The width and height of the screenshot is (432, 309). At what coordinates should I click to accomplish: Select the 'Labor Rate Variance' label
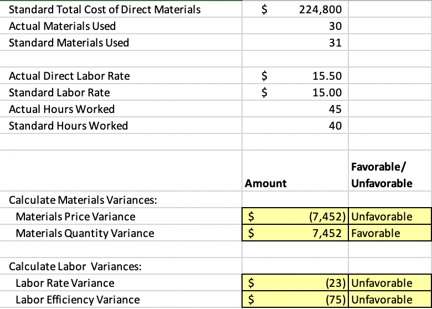[65, 283]
